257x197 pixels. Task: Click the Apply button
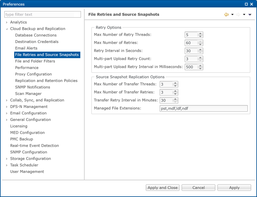pos(234,188)
